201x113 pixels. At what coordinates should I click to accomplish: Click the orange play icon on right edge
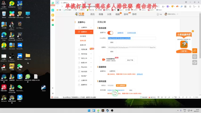click(x=194, y=51)
